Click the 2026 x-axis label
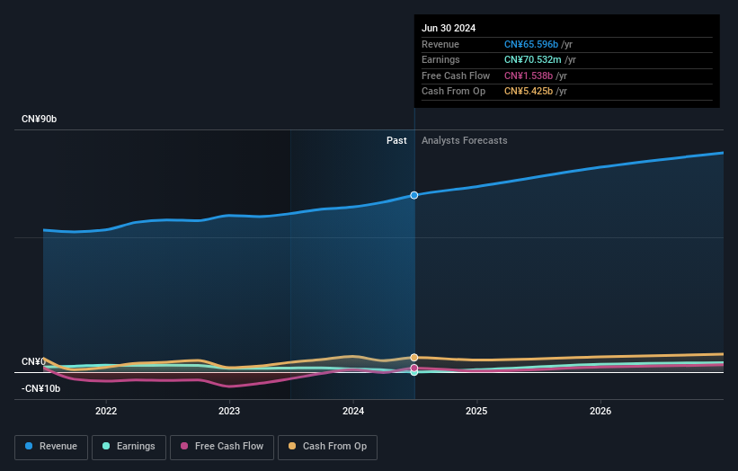This screenshot has width=738, height=471. 600,411
